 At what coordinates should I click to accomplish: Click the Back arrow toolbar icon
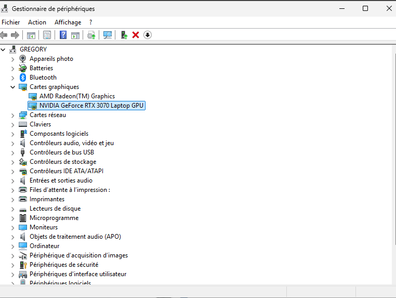[x=4, y=35]
